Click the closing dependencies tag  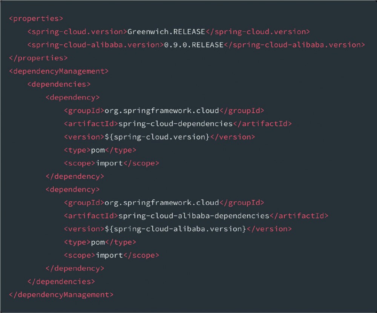tap(61, 281)
